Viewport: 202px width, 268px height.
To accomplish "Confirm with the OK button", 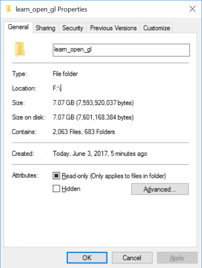I will tap(87, 258).
